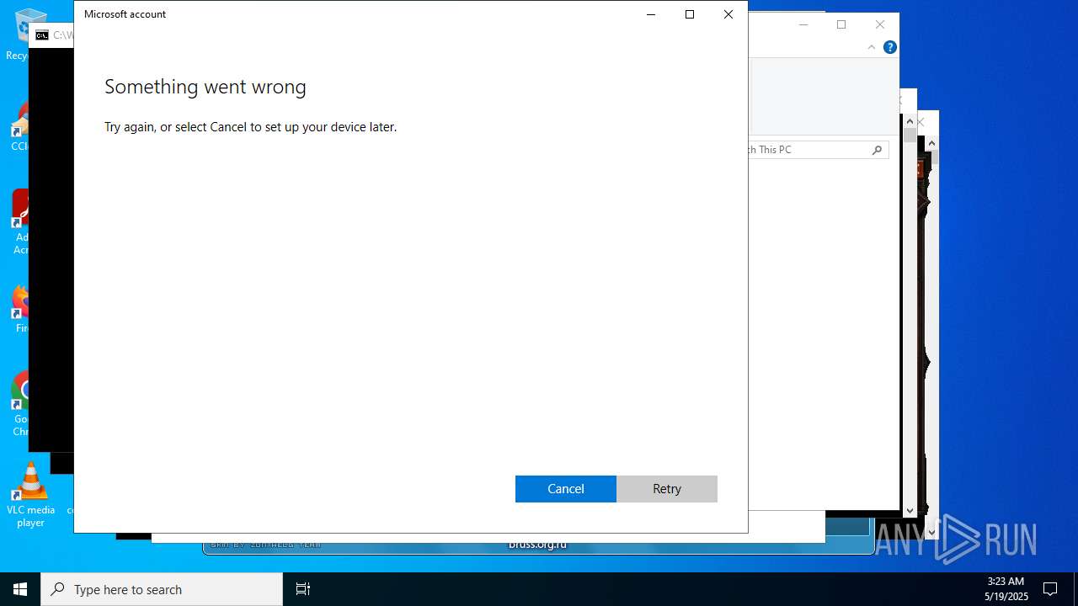
Task: Click File Explorer search magnifier icon
Action: click(x=877, y=150)
